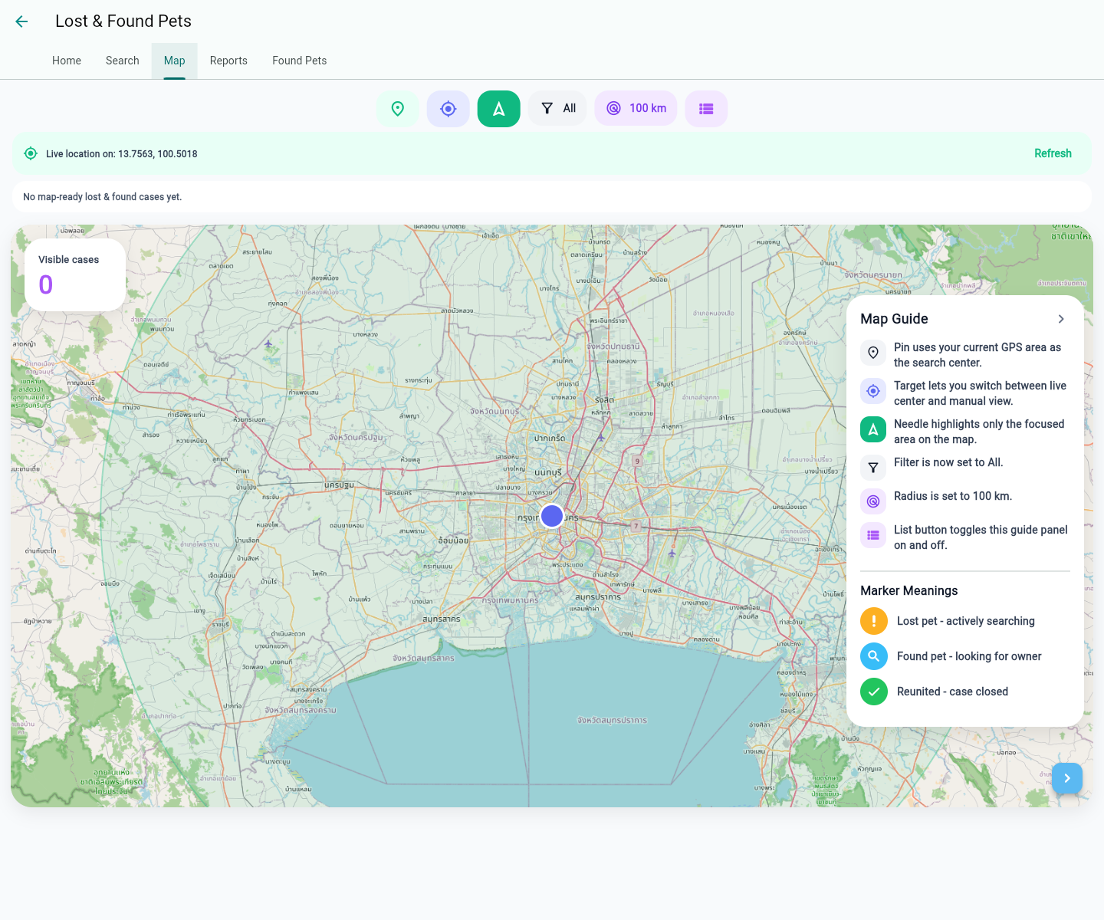
Task: Click the 'Map Guide' heading
Action: 894,319
